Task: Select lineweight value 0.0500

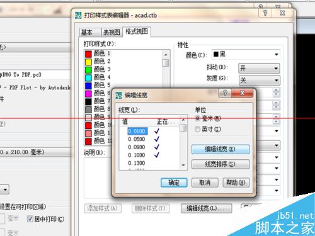Action: [137, 139]
